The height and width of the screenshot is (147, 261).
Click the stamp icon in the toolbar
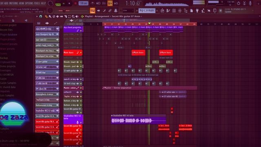click(116, 11)
